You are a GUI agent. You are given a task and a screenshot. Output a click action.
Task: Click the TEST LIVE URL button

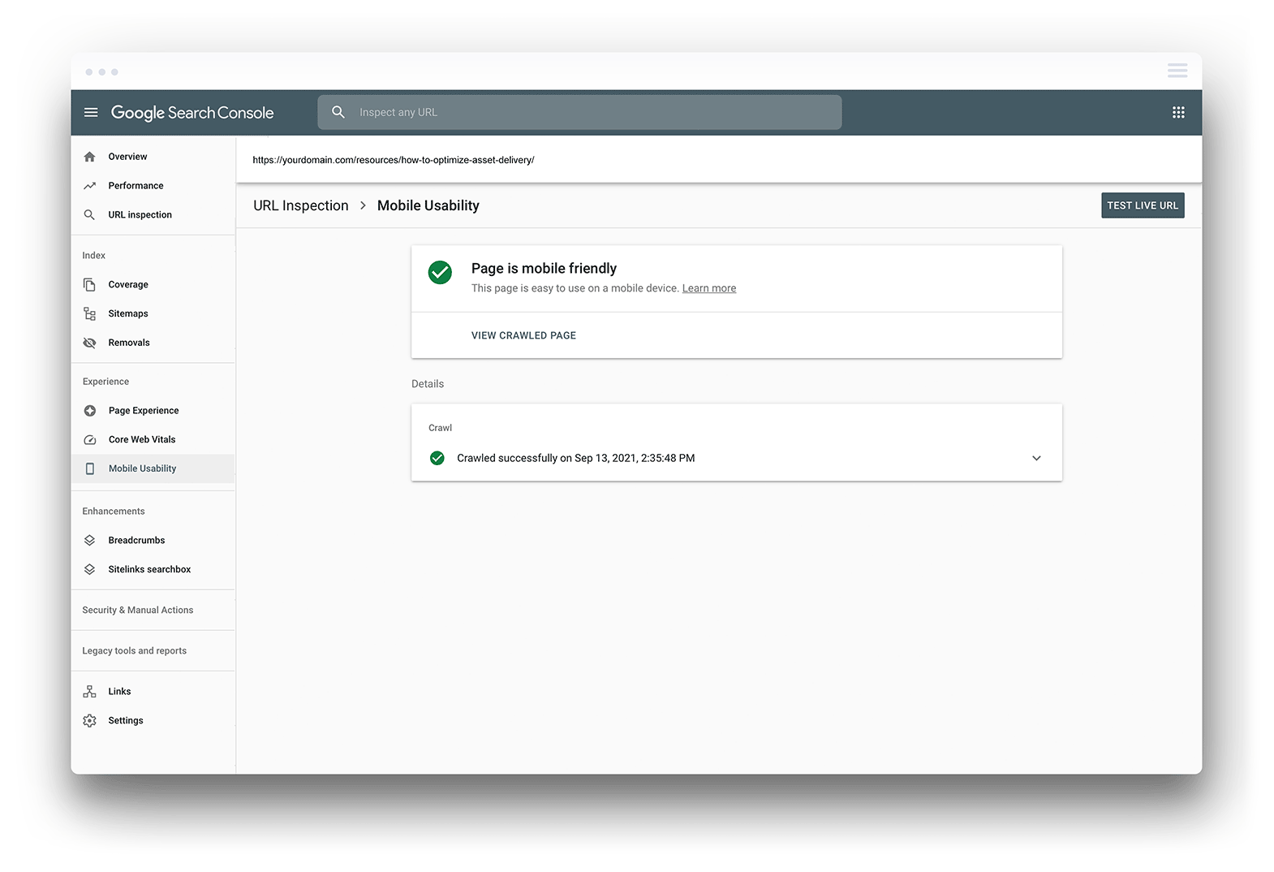point(1143,205)
